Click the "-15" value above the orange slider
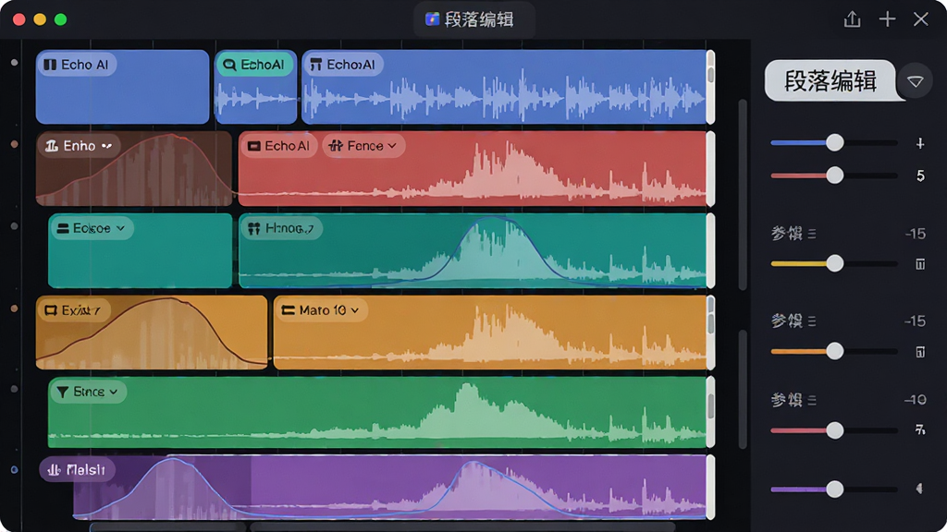947x532 pixels. (x=916, y=321)
